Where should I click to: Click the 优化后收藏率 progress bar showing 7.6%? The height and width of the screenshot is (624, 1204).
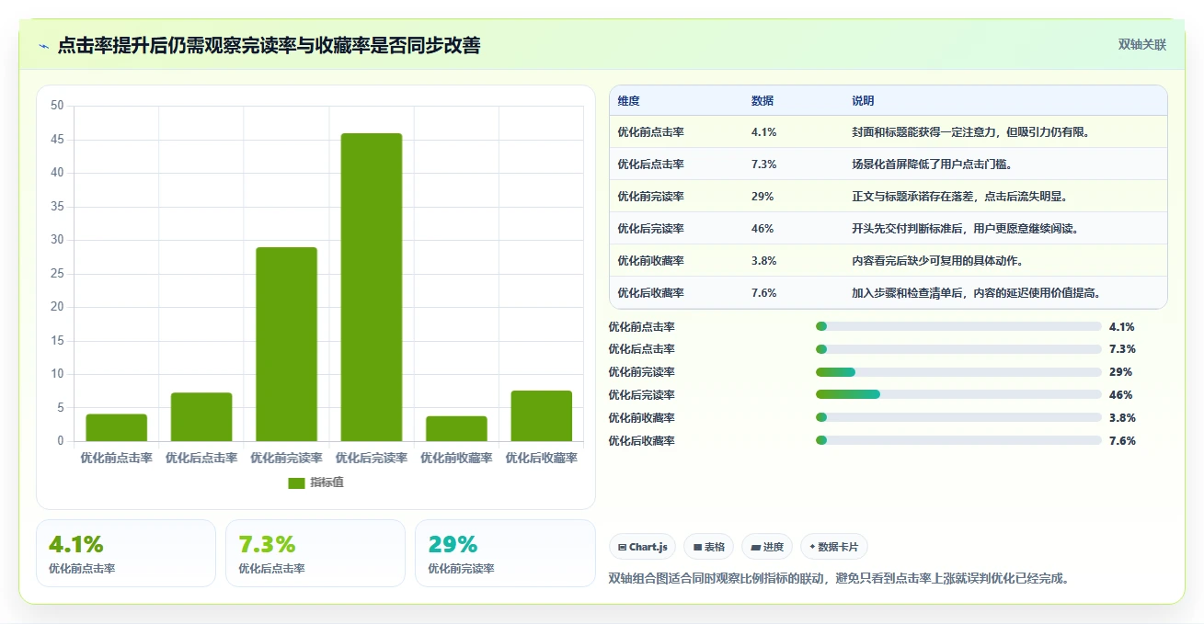pos(958,441)
